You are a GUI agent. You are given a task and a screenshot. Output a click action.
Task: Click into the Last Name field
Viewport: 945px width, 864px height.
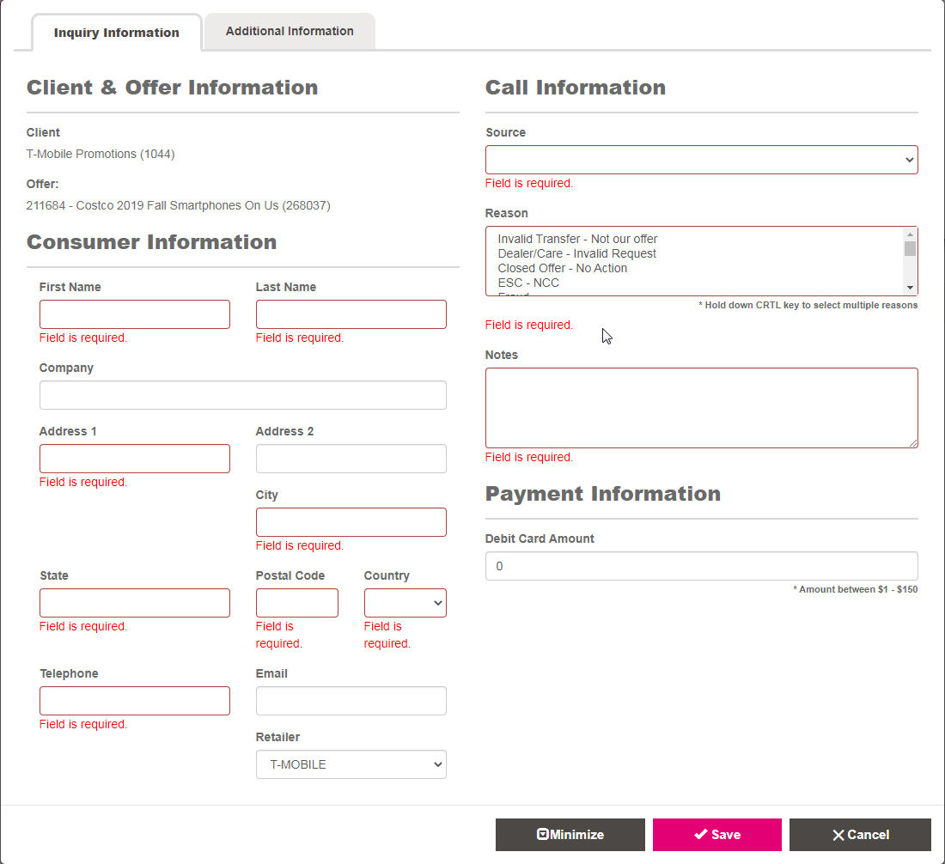(x=351, y=313)
